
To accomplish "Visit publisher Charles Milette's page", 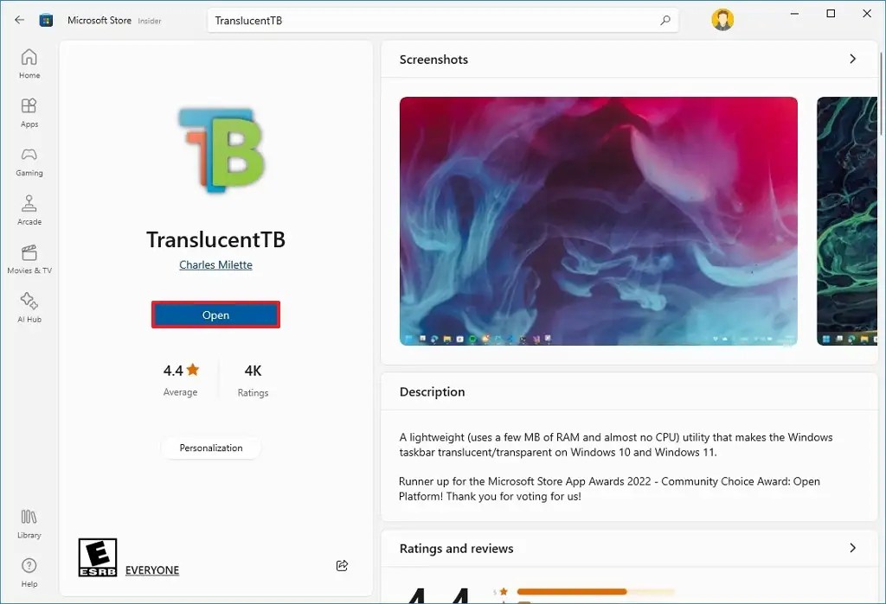I will 215,264.
